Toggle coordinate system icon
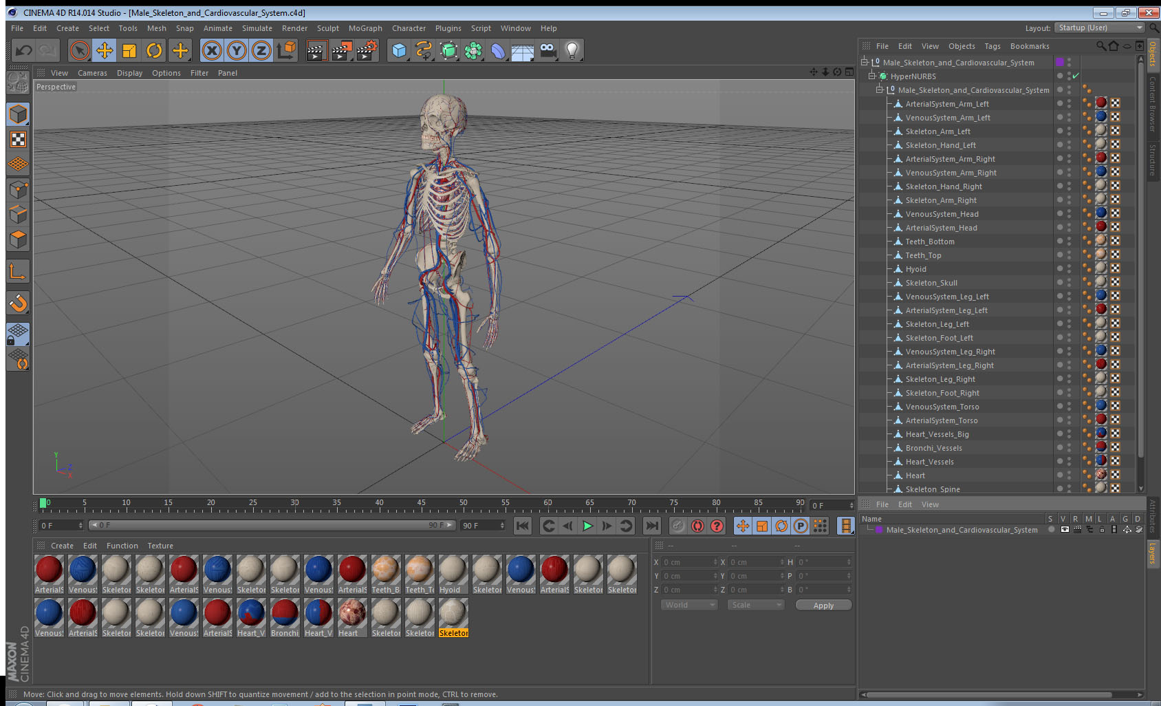 [x=286, y=50]
